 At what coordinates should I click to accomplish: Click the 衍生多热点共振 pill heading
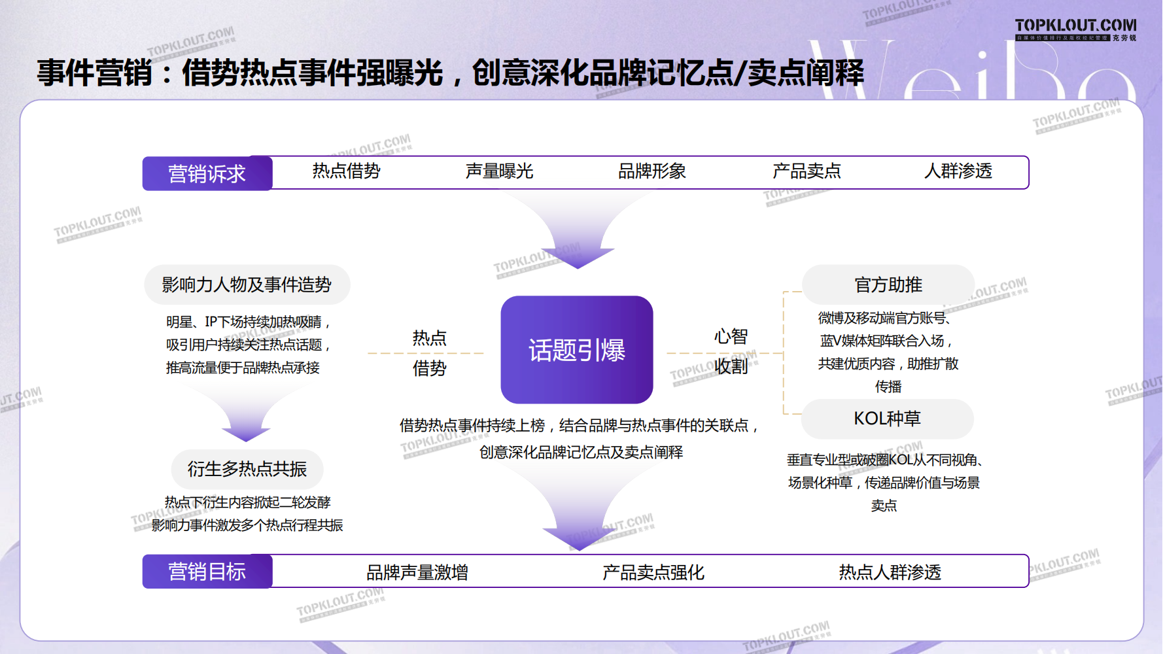(247, 469)
